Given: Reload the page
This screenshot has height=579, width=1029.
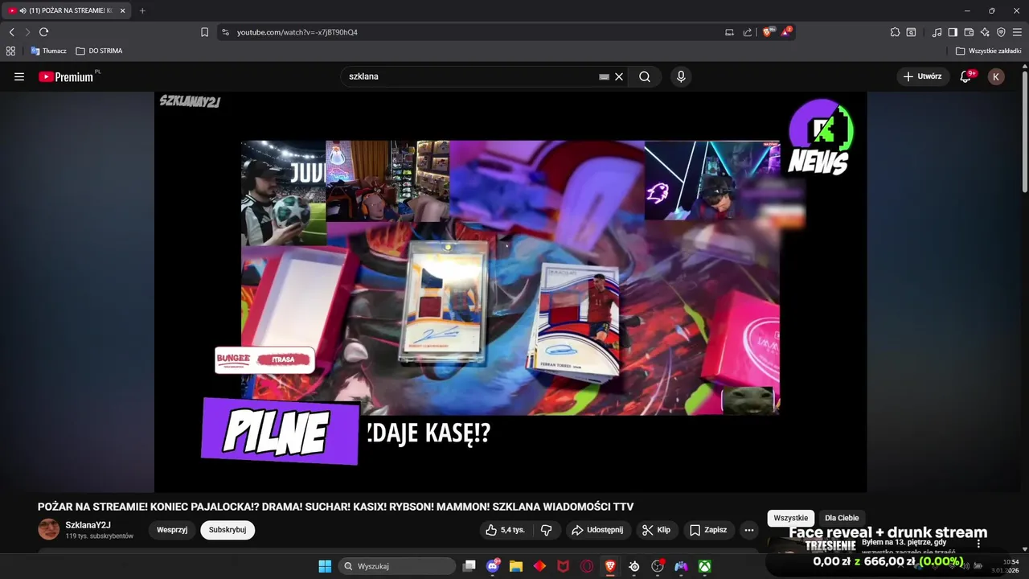Looking at the screenshot, I should click(43, 32).
